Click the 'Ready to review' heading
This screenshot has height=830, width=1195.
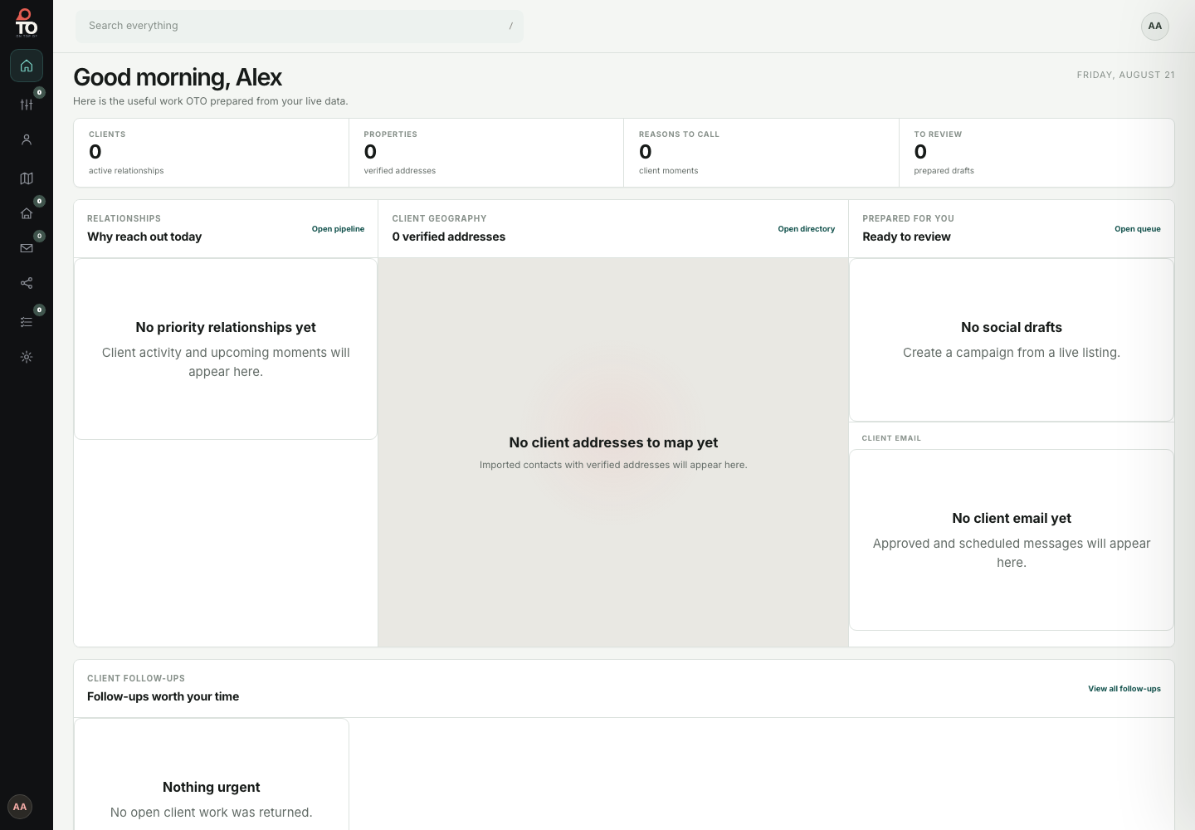(x=906, y=237)
